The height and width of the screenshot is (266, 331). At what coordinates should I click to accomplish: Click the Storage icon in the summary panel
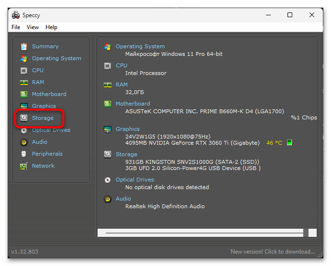tap(108, 155)
